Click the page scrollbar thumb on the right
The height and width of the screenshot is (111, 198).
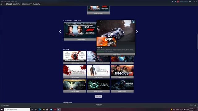197,42
